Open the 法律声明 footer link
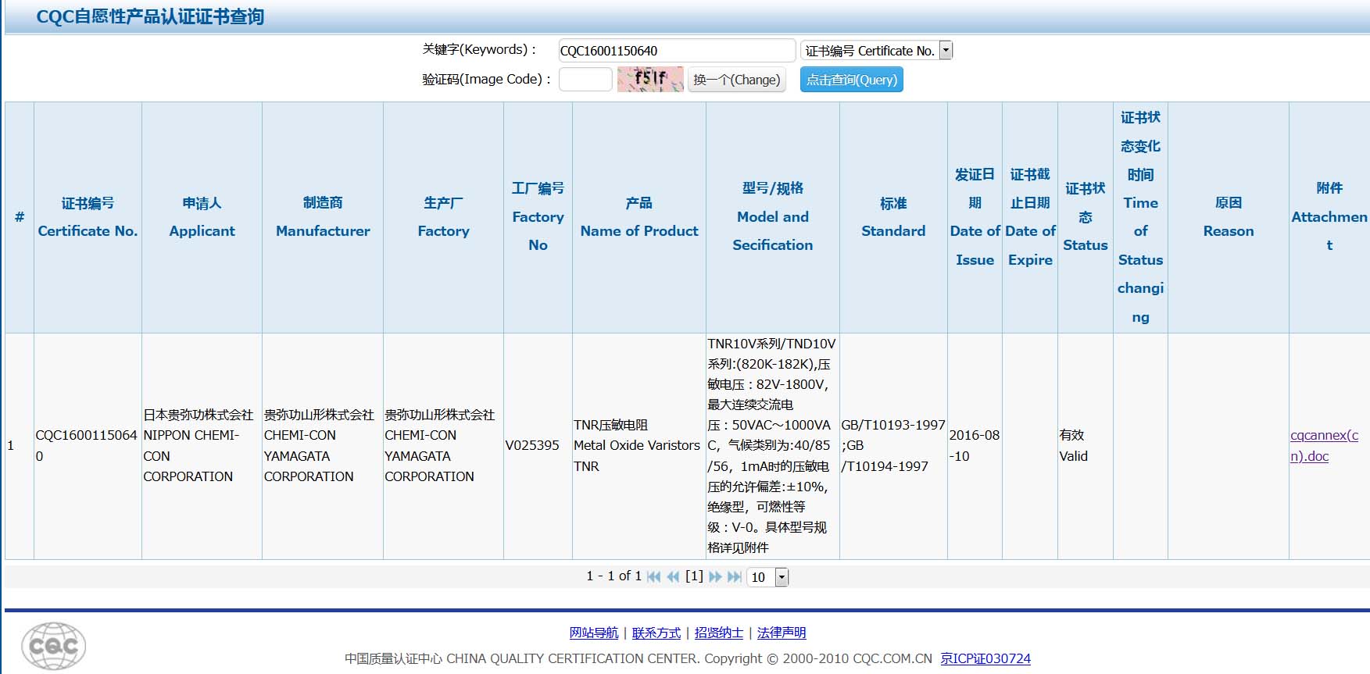The image size is (1370, 674). 782,633
